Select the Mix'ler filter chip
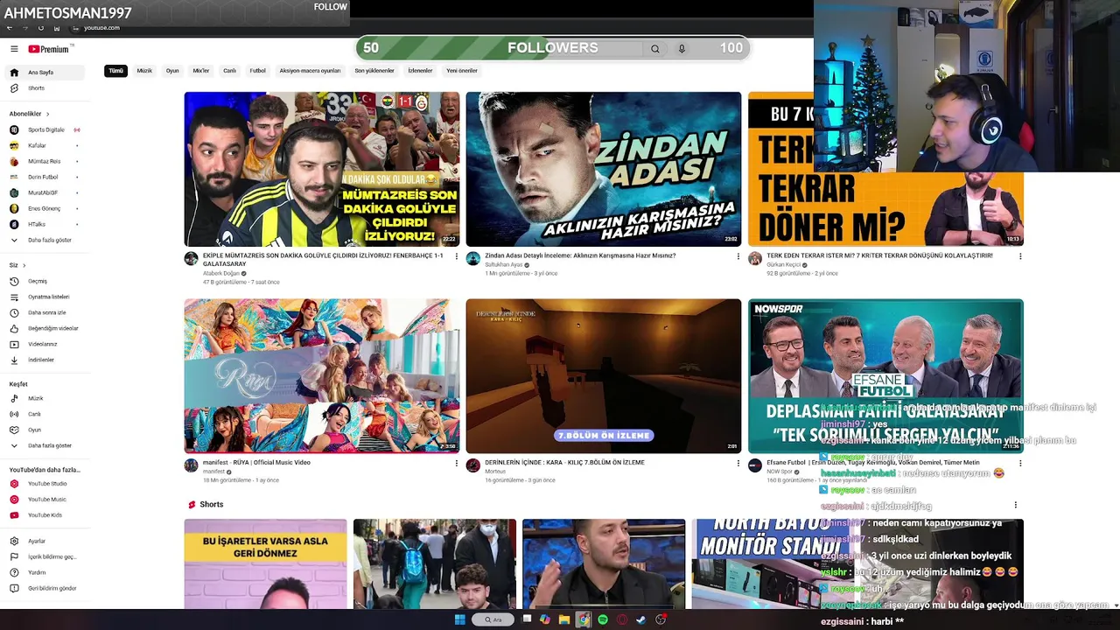Viewport: 1120px width, 630px height. point(201,71)
